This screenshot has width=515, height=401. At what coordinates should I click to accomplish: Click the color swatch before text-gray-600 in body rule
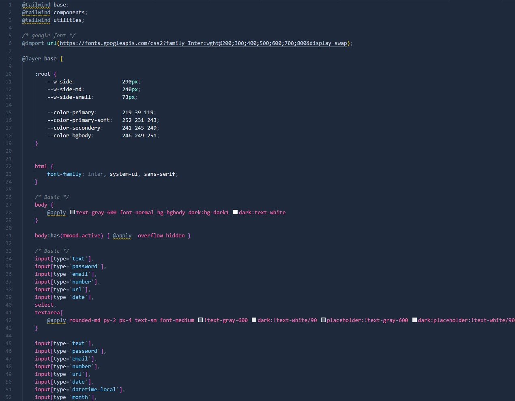click(73, 212)
